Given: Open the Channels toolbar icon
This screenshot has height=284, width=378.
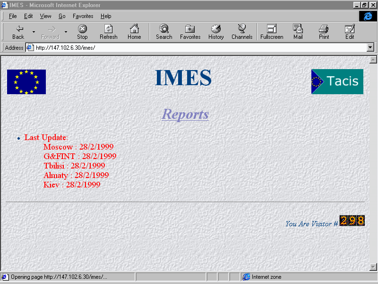Looking at the screenshot, I should pos(241,29).
